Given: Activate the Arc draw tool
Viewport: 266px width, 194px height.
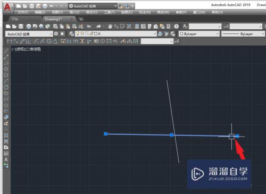Looking at the screenshot, I should 6,81.
